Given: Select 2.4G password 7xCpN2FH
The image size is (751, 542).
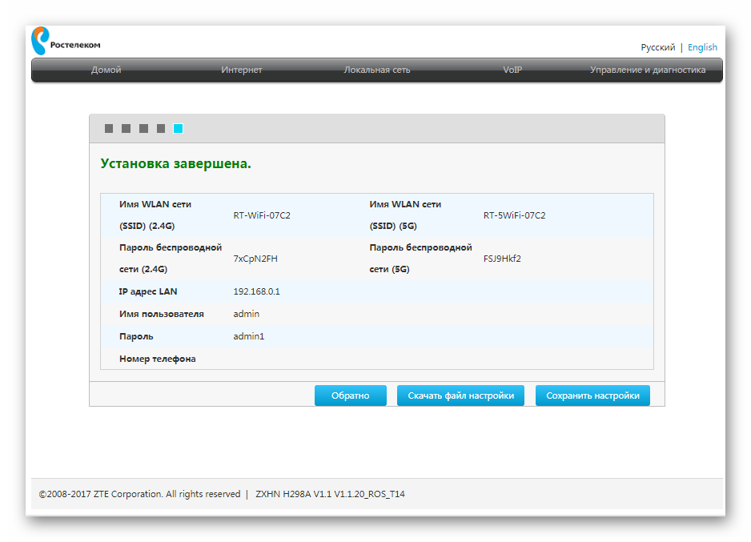Looking at the screenshot, I should [x=255, y=259].
